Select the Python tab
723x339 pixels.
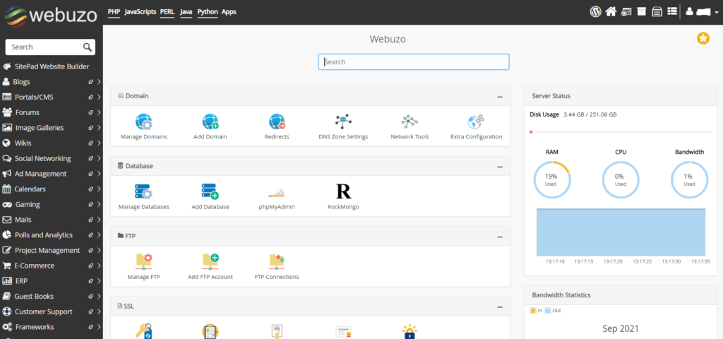click(x=208, y=12)
